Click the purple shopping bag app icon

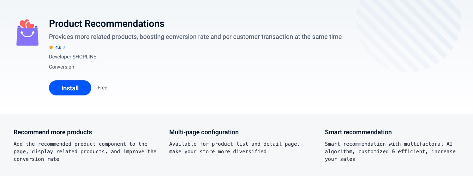pyautogui.click(x=27, y=37)
